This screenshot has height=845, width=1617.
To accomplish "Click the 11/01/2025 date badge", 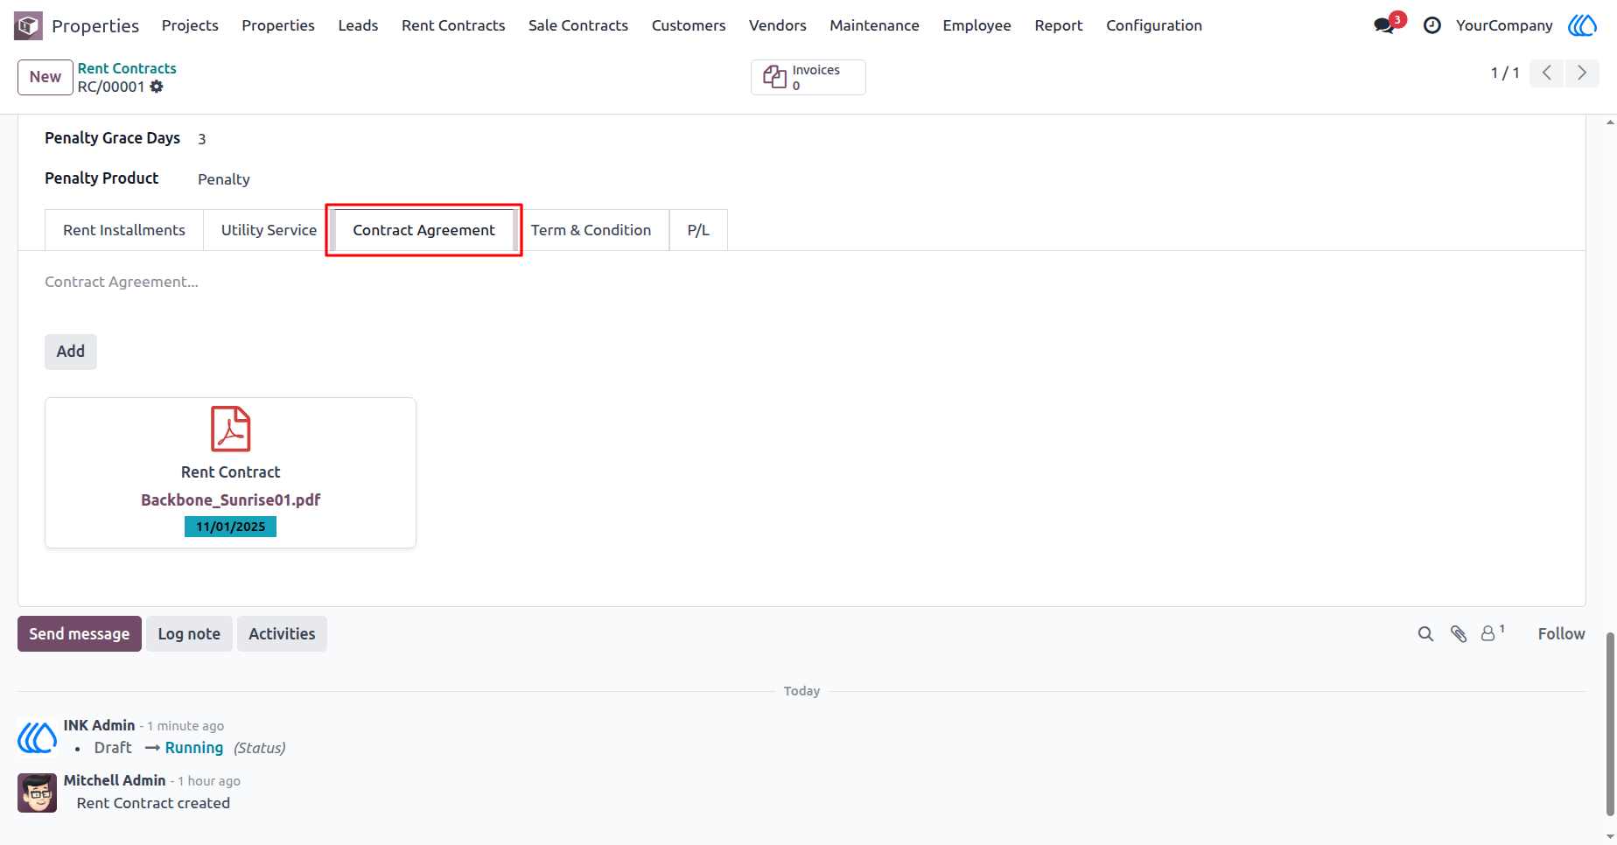I will pos(230,527).
